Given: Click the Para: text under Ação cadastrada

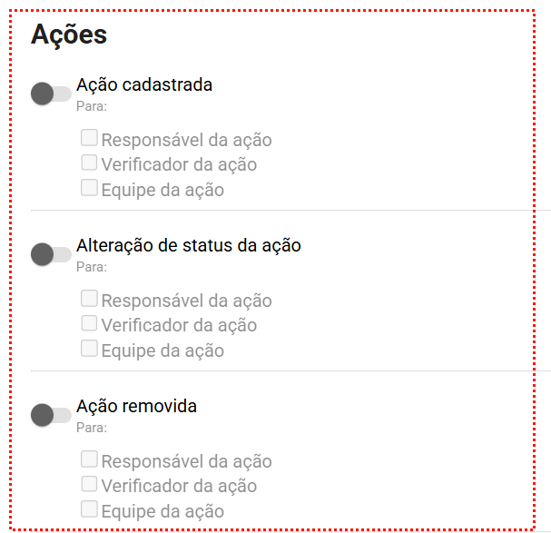Looking at the screenshot, I should click(92, 106).
